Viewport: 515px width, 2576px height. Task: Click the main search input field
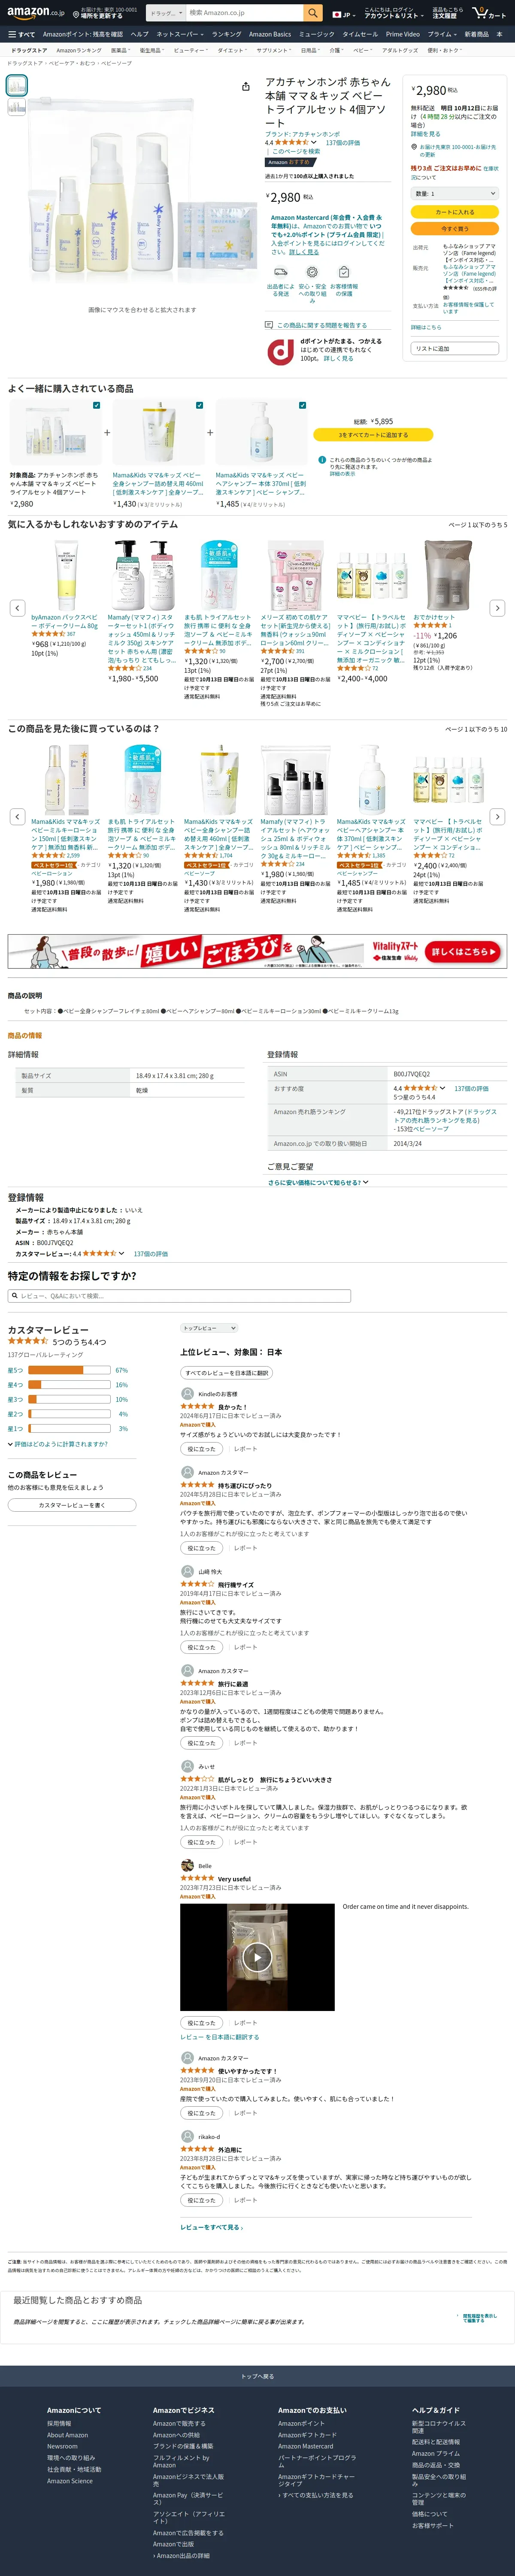[x=244, y=13]
